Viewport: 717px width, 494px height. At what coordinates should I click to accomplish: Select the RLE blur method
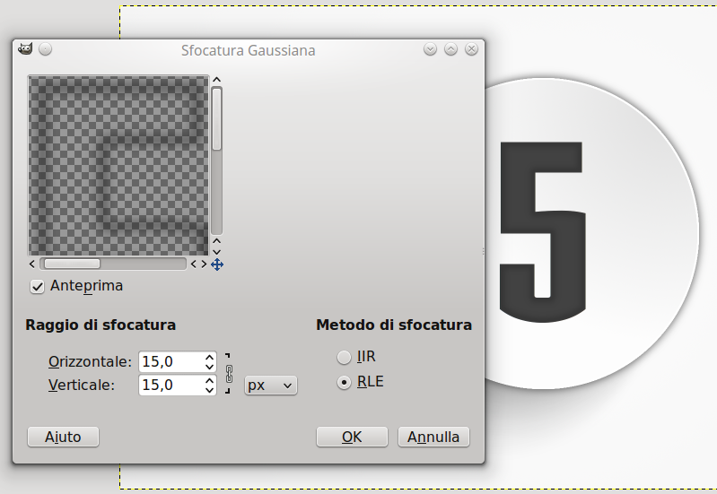[344, 382]
